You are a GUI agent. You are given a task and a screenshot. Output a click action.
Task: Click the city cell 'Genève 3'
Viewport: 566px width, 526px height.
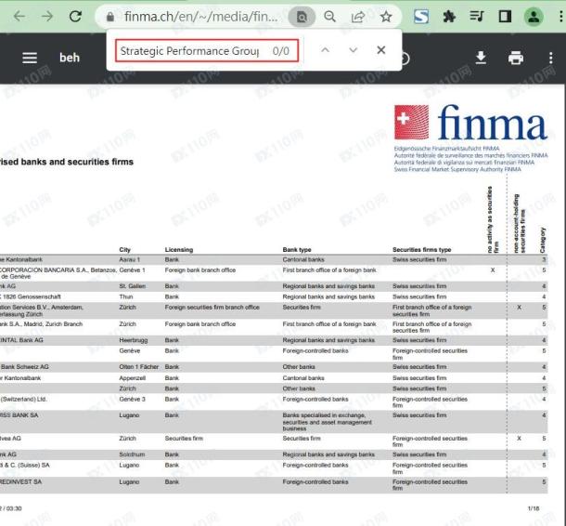click(x=132, y=399)
